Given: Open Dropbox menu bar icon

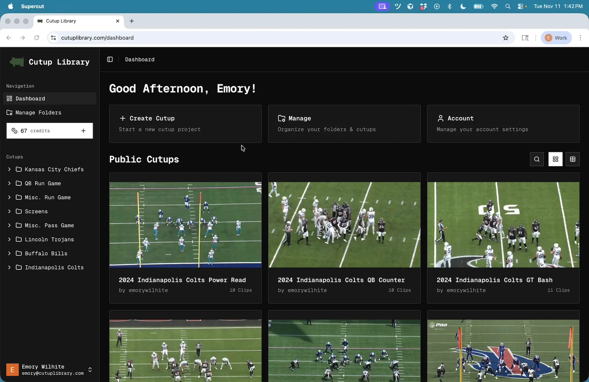Looking at the screenshot, I should click(x=423, y=6).
